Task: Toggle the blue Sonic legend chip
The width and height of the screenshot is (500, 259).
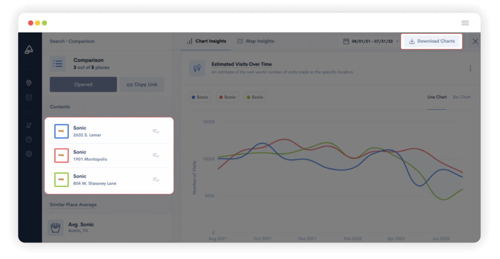Action: click(x=200, y=97)
